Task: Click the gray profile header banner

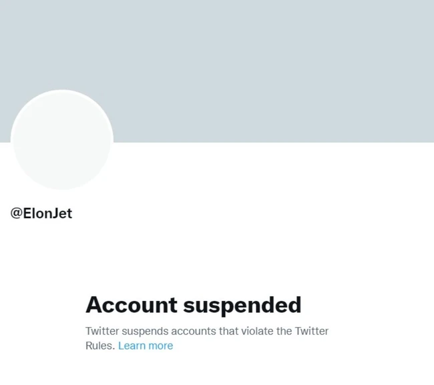Action: (267, 67)
